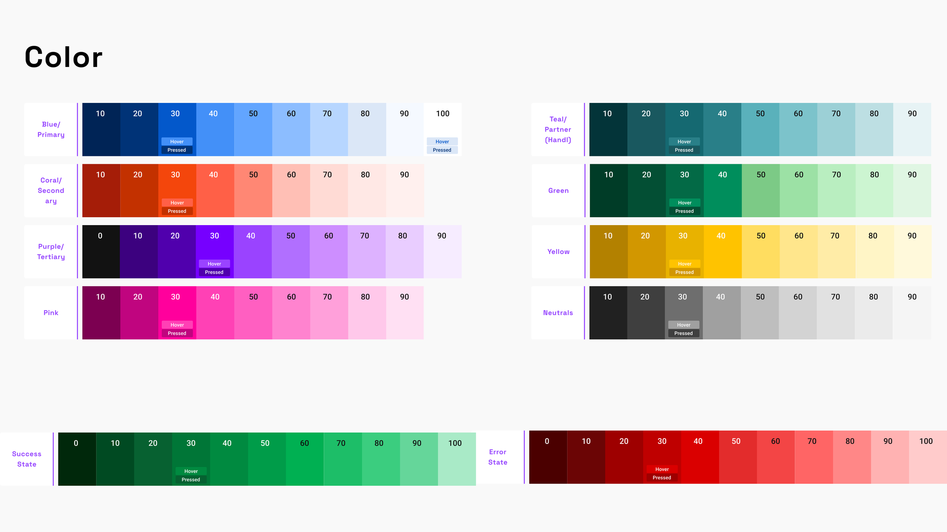Click Pressed chip in Purple 30 swatch
Screen dimensions: 947x532
coord(214,272)
